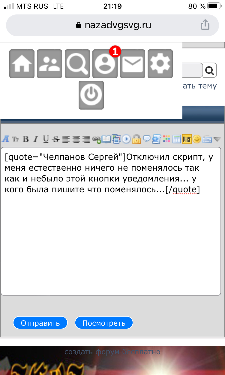Click the Отправить button
225x375 pixels.
click(40, 323)
